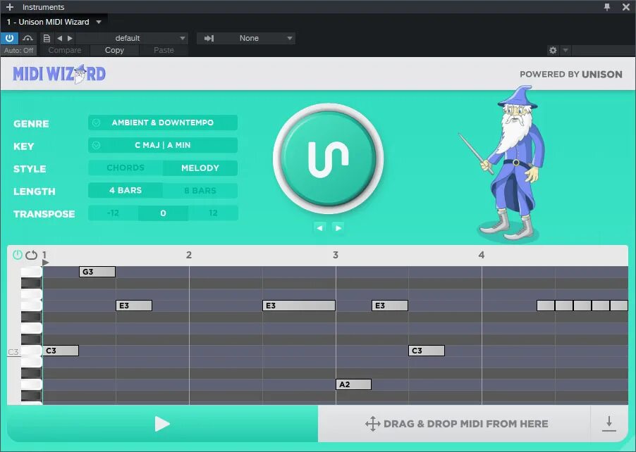Go to the next generated pattern
Viewport: 636px width, 452px height.
pyautogui.click(x=338, y=227)
